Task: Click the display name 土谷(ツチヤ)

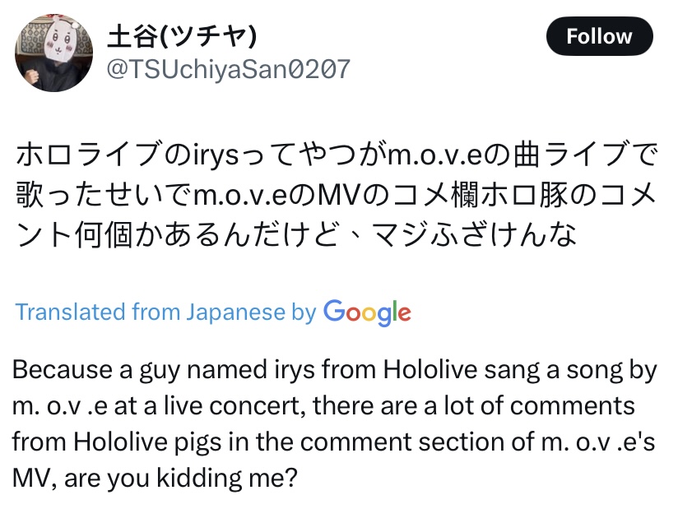Action: point(183,35)
